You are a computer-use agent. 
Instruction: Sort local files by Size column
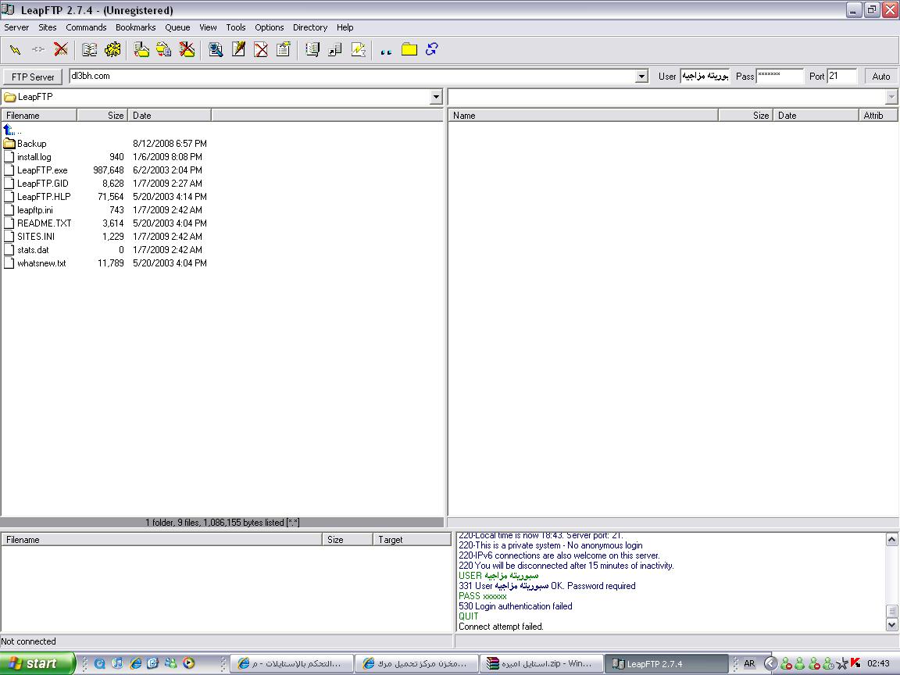click(x=102, y=116)
